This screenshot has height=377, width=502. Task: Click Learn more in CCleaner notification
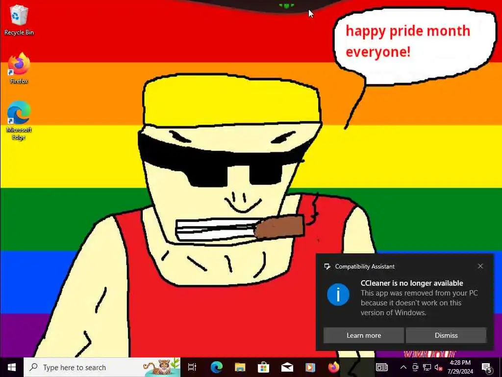[x=364, y=335]
